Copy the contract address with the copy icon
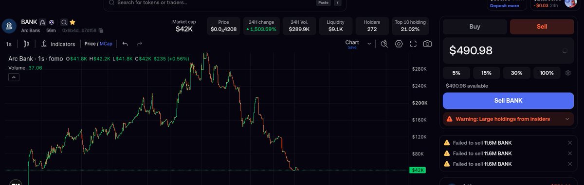This screenshot has height=185, width=584. (101, 31)
